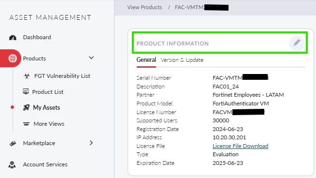Open Account Services section
This screenshot has width=316, height=178.
pos(45,164)
